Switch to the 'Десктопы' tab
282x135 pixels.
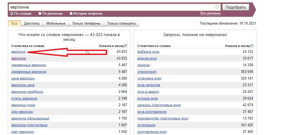coord(32,23)
